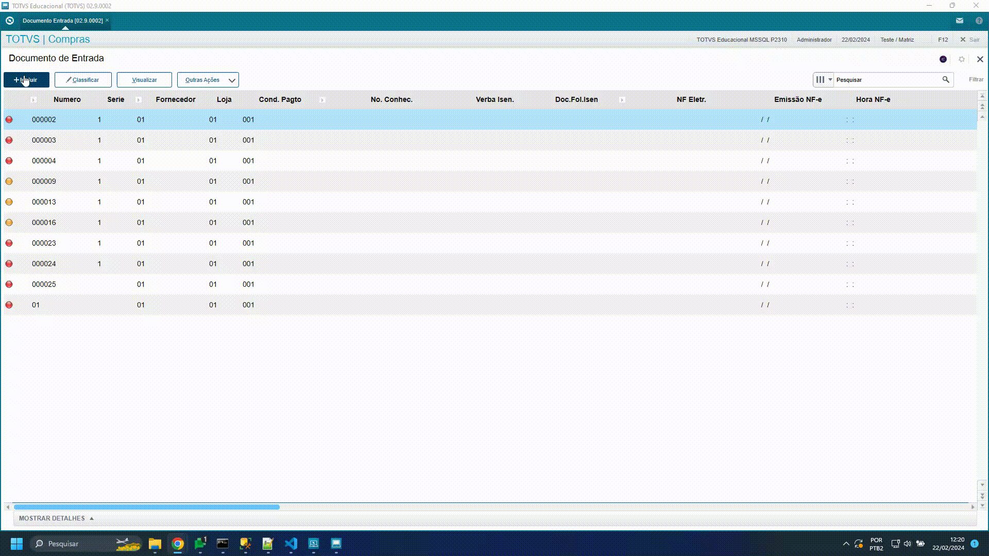Open the gear settings icon of Documento de Entrada
Screen dimensions: 989x556
[x=961, y=59]
